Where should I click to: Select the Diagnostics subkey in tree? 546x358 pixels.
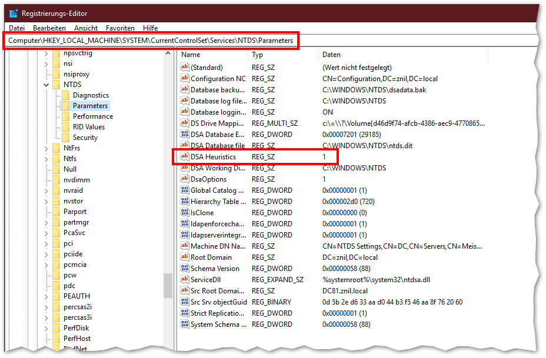point(91,95)
